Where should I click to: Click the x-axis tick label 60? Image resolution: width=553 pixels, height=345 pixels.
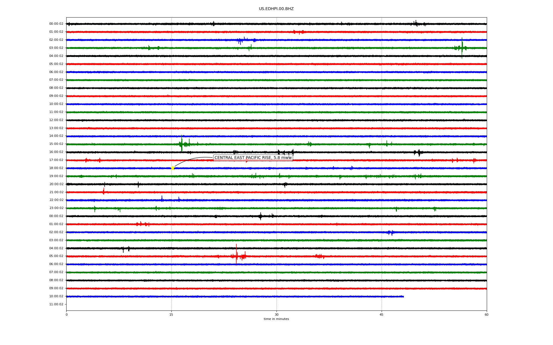pyautogui.click(x=486, y=315)
